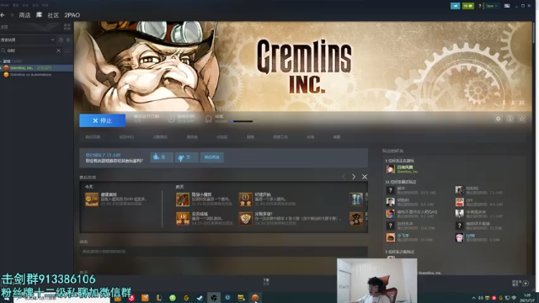Viewport: 539px width, 303px height.
Task: Switch library to grid view icon
Action: tap(67, 27)
